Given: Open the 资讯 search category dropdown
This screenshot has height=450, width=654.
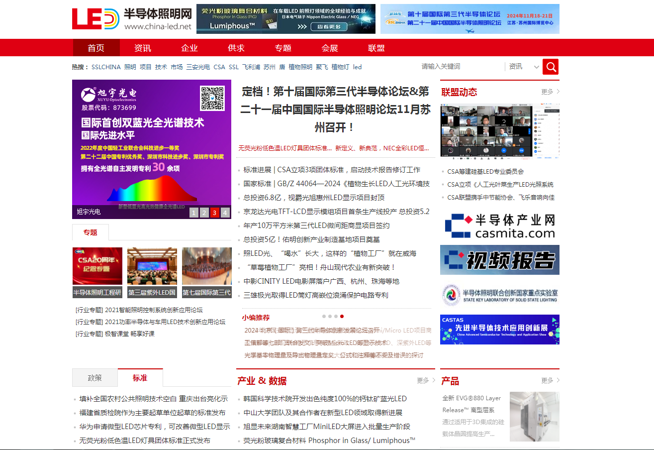Looking at the screenshot, I should click(x=524, y=67).
